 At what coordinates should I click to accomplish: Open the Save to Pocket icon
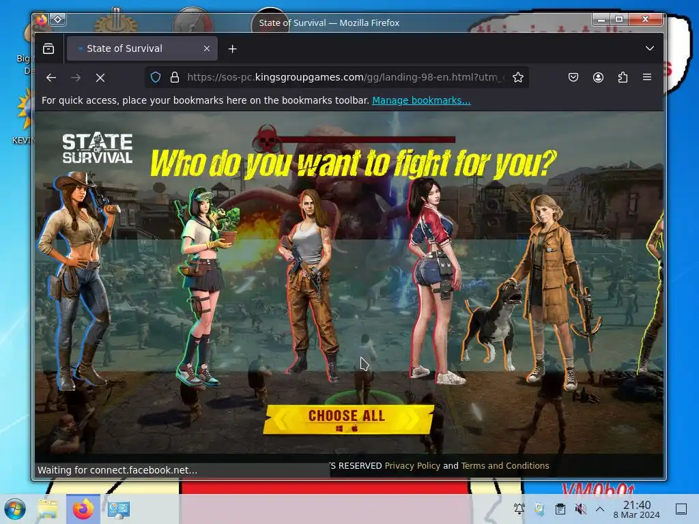[x=573, y=78]
